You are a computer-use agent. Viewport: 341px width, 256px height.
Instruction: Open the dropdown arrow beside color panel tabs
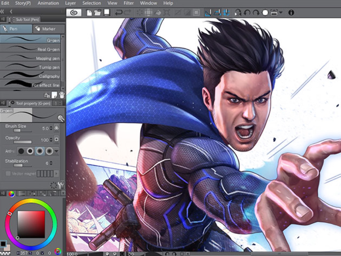[x=63, y=193]
